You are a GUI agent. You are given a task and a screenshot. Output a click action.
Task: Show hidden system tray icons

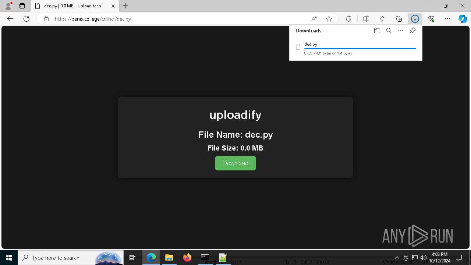click(397, 258)
